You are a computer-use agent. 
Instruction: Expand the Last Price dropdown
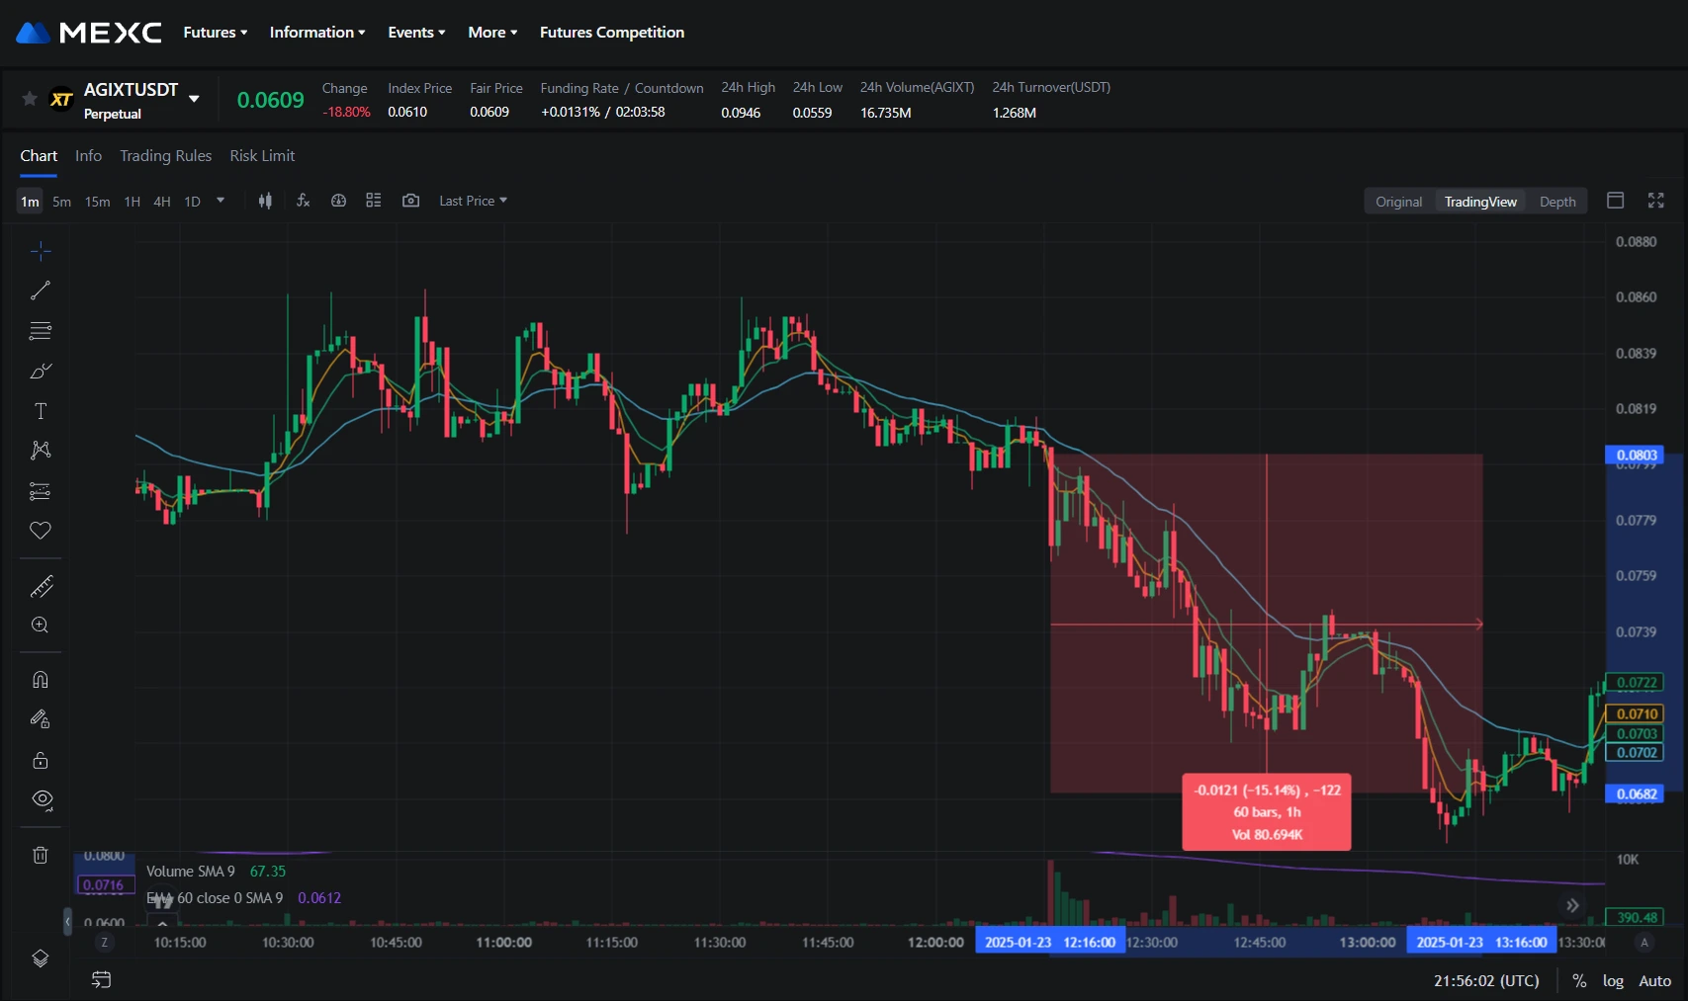tap(473, 201)
